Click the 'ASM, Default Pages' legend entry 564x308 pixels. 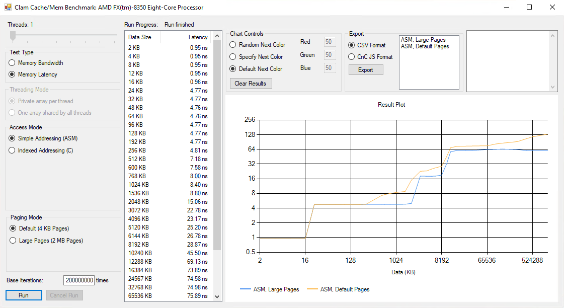[x=346, y=289]
